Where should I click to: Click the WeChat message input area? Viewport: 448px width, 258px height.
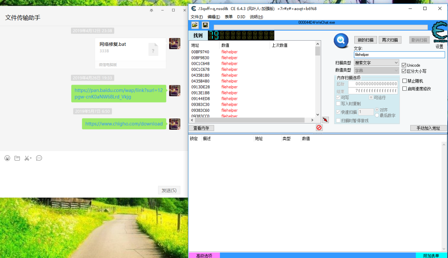(93, 173)
